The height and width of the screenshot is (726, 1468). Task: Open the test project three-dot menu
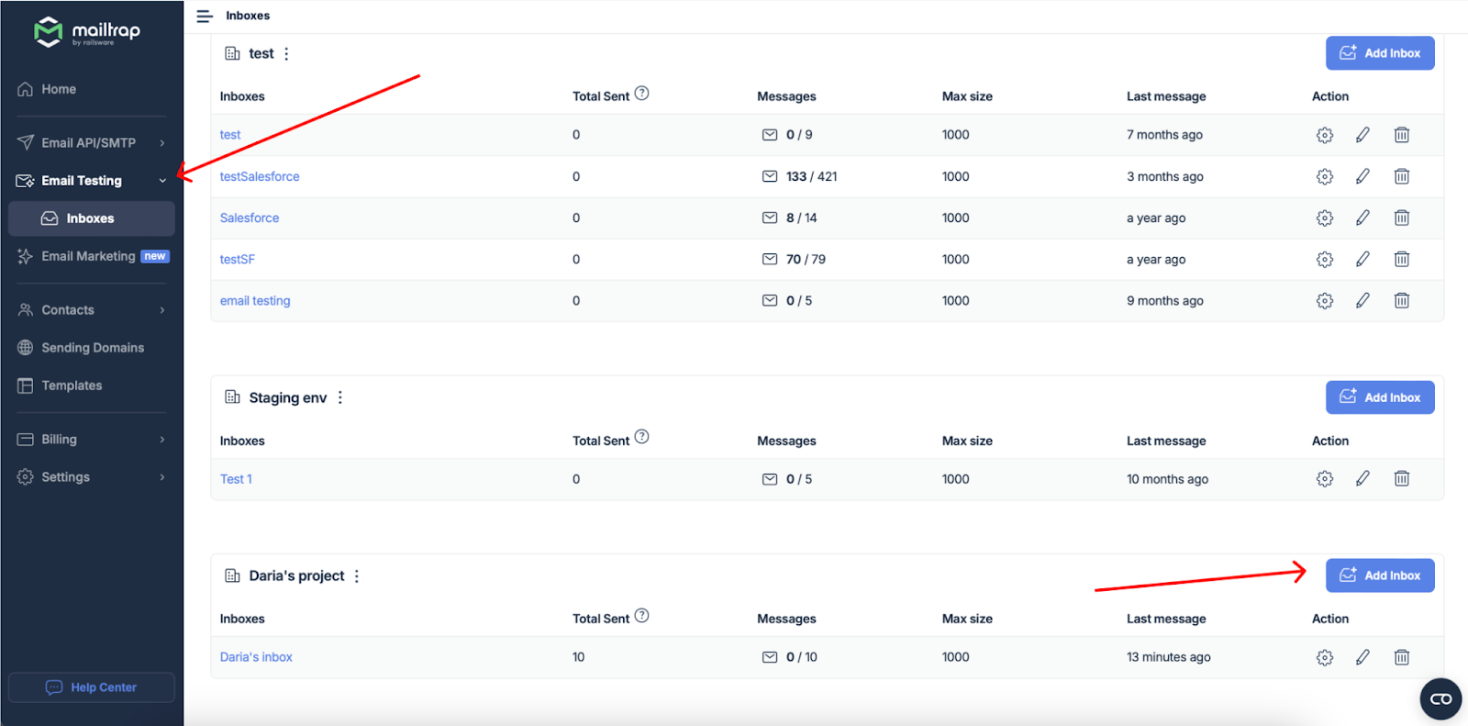click(286, 54)
